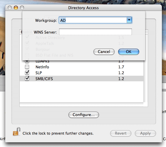Open the Workgroup dropdown arrow
The width and height of the screenshot is (166, 147).
(x=129, y=20)
